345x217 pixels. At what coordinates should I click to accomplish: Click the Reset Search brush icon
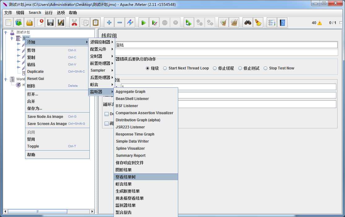coord(258,23)
